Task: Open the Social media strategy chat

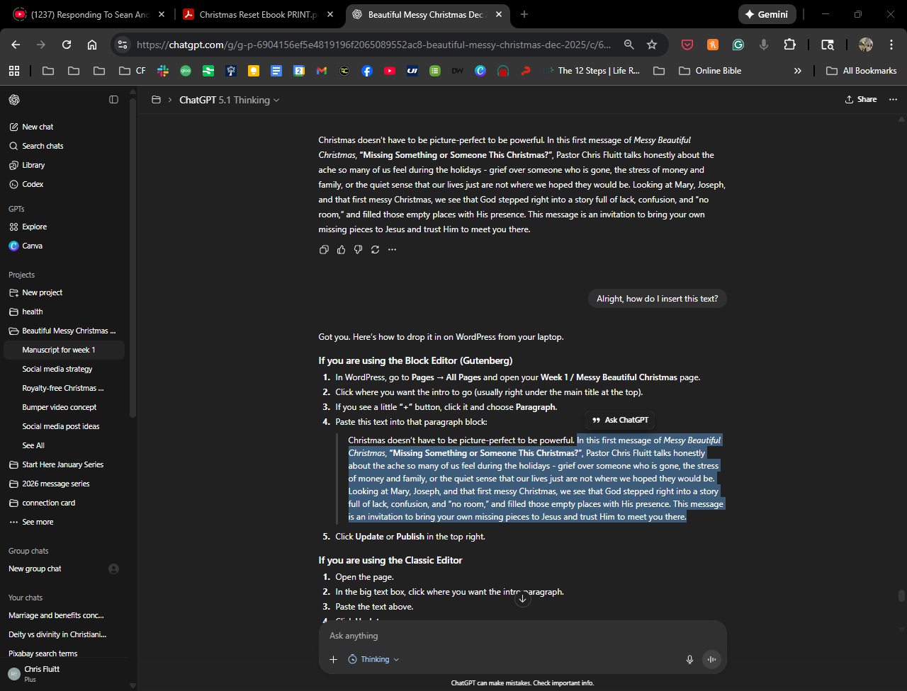Action: (x=57, y=369)
